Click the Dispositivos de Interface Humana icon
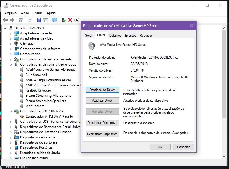 (16, 132)
